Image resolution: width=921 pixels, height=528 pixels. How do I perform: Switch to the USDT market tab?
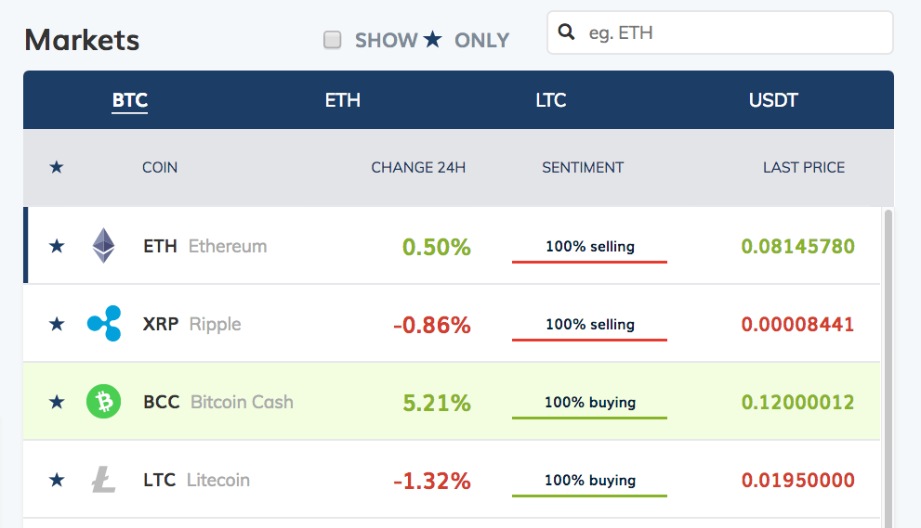coord(773,100)
